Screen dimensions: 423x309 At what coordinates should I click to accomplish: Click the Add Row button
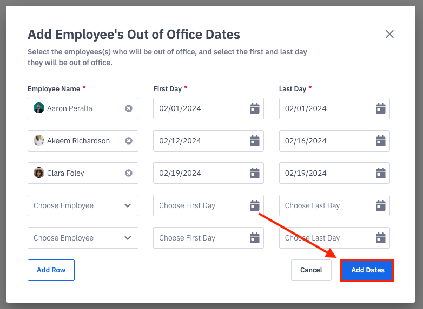click(x=51, y=270)
